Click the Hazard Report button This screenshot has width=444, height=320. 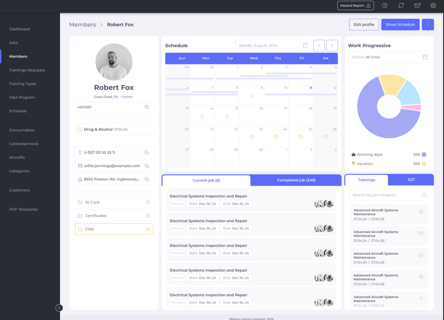tap(355, 5)
